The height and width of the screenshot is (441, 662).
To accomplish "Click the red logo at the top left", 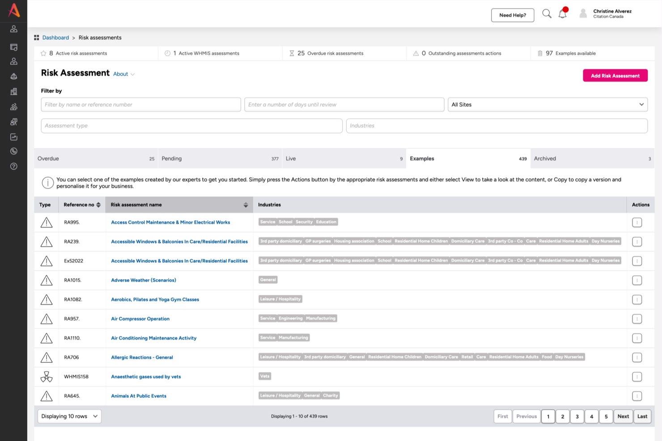I will pos(13,11).
